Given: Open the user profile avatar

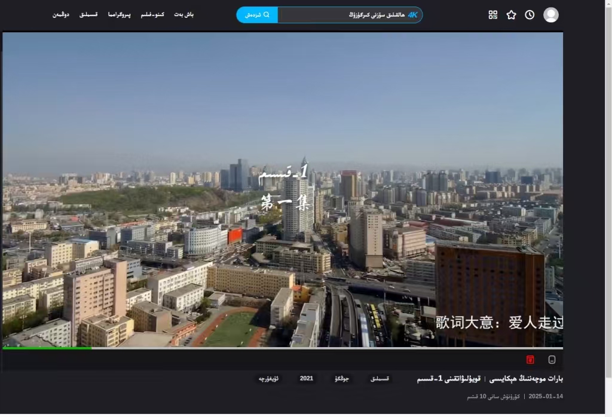Looking at the screenshot, I should click(550, 15).
